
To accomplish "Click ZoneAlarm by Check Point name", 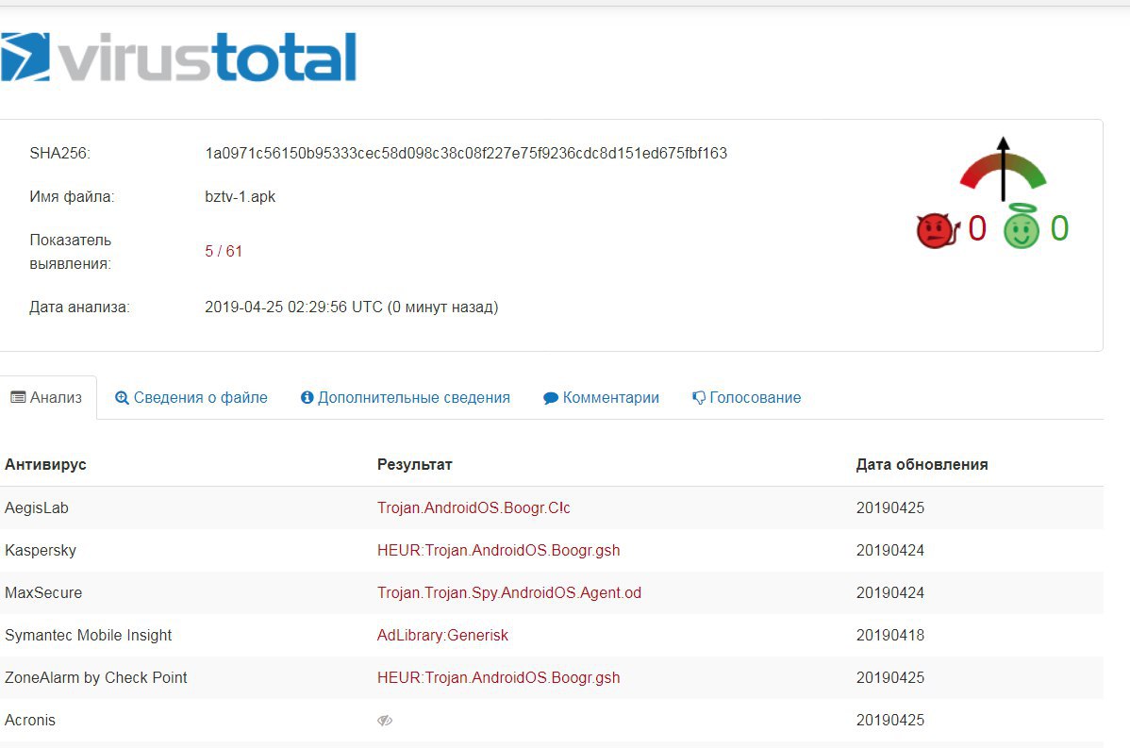I will 96,677.
